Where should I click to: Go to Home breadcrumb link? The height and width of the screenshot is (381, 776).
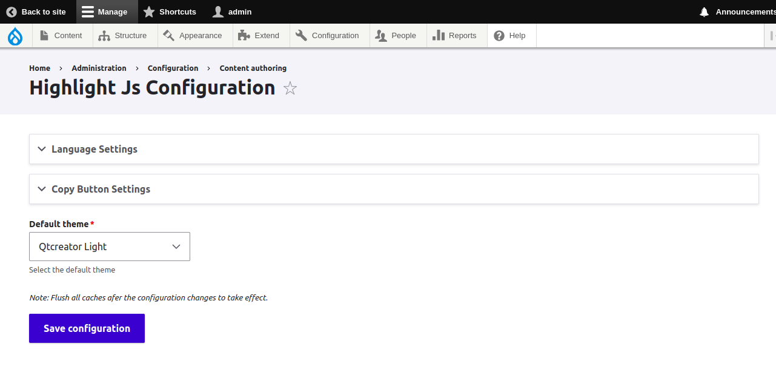[x=39, y=68]
